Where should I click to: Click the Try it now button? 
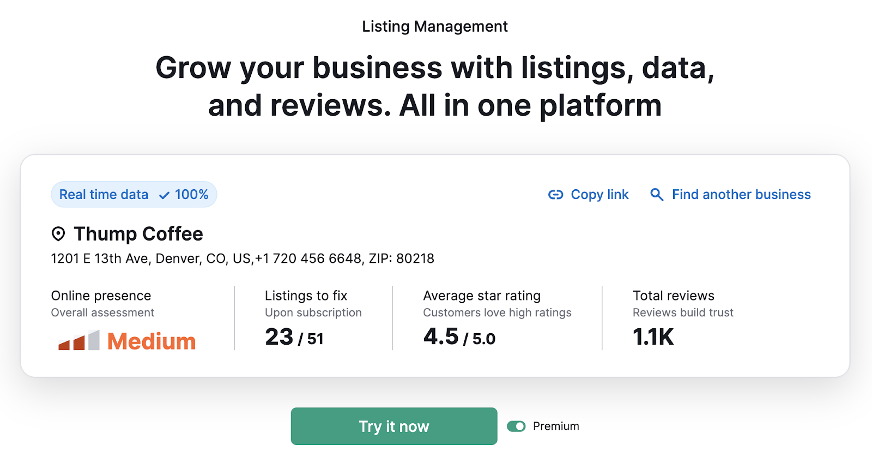[393, 426]
